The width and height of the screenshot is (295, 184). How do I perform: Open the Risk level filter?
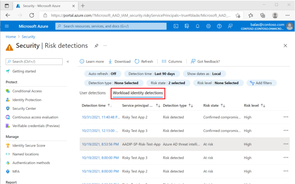pos(218,83)
